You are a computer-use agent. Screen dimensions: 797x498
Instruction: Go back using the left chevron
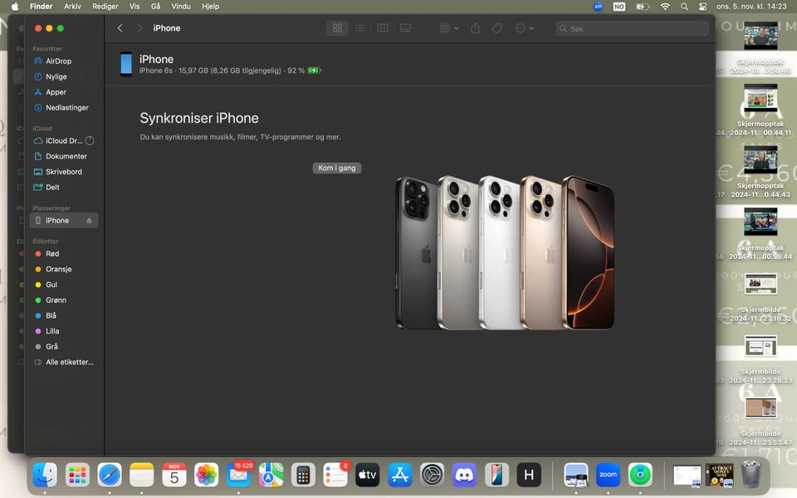tap(120, 28)
